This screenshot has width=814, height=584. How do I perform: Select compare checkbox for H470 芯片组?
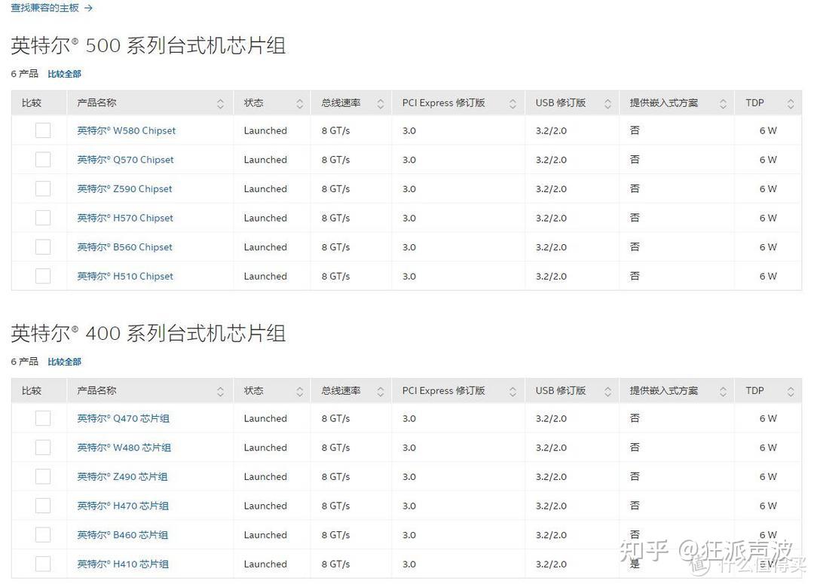click(43, 506)
